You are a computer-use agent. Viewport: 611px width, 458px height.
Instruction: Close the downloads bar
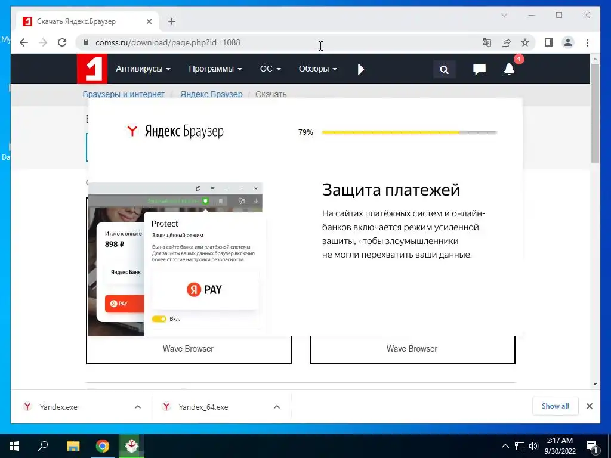(x=589, y=406)
